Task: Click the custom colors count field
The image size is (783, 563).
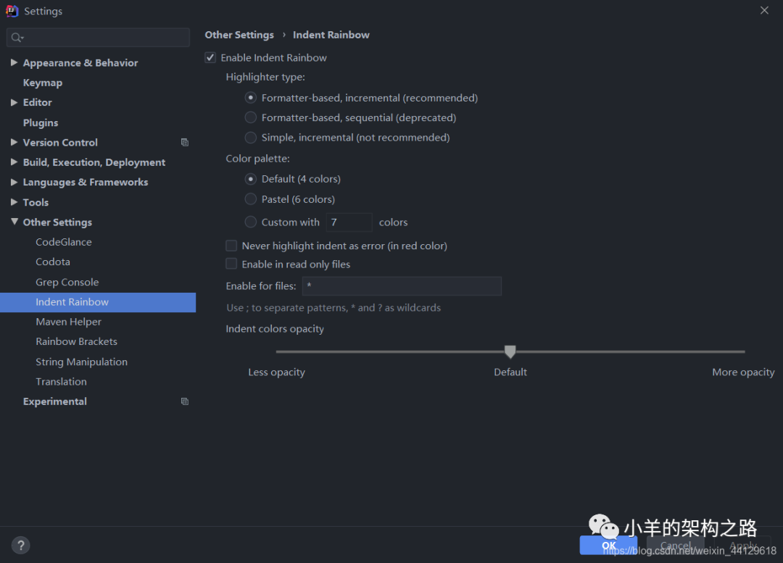Action: coord(349,222)
